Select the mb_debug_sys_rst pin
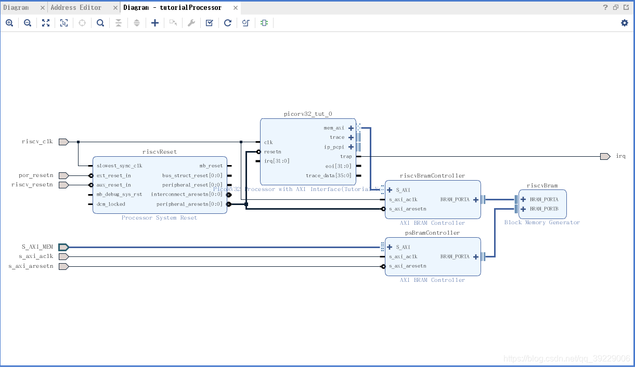Image resolution: width=635 pixels, height=368 pixels. tap(119, 195)
